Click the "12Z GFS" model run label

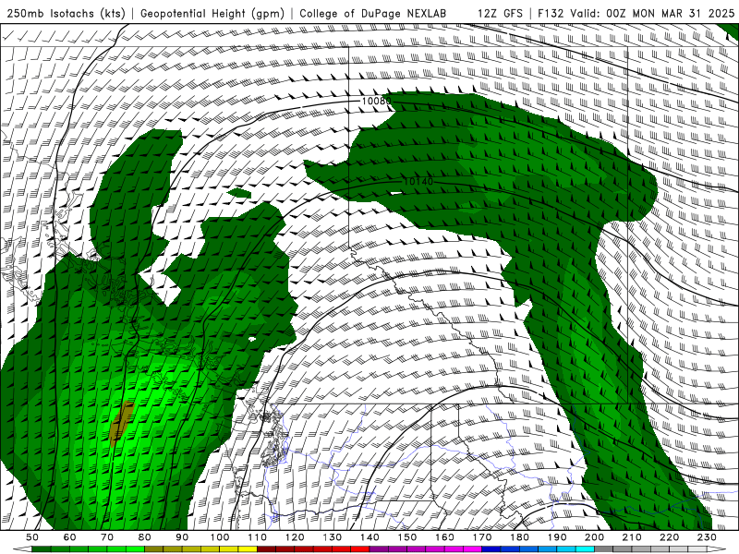tap(500, 13)
